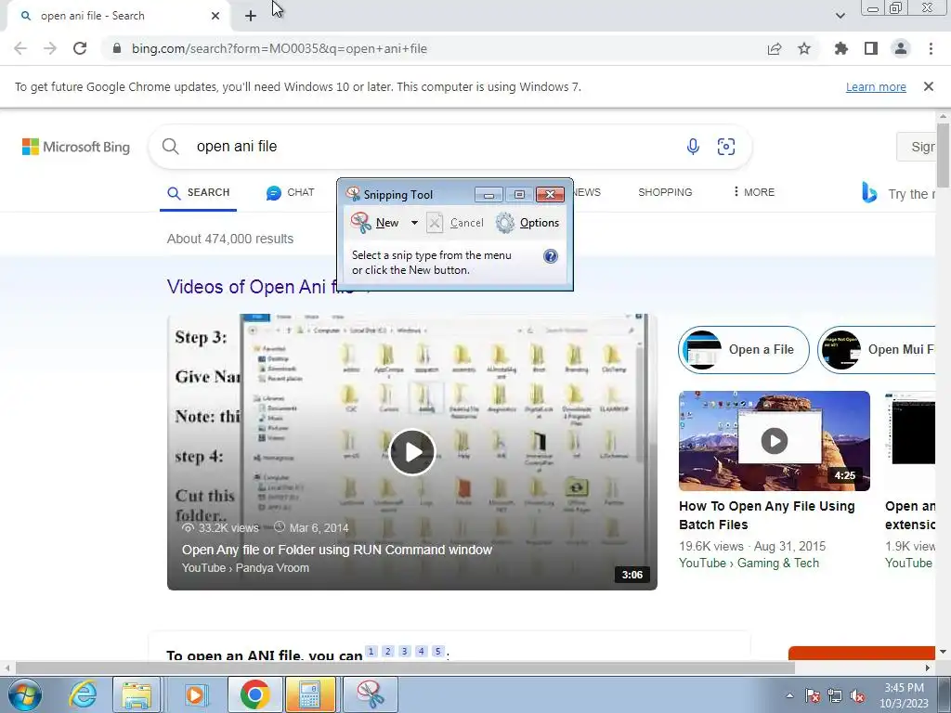This screenshot has height=713, width=951.
Task: Click the vertical scrollbar down arrow
Action: tap(943, 652)
